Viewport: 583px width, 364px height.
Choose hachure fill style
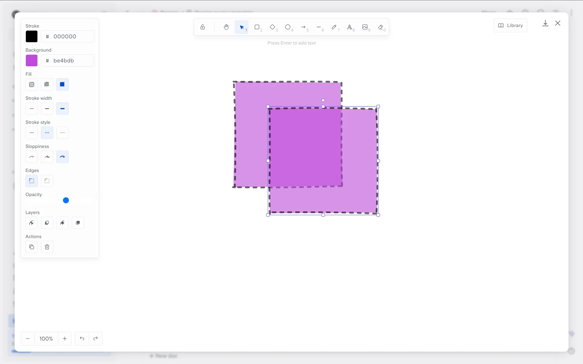pos(32,85)
